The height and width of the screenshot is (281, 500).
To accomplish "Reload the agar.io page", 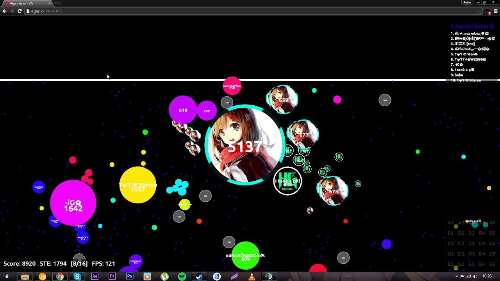I will click(x=20, y=11).
